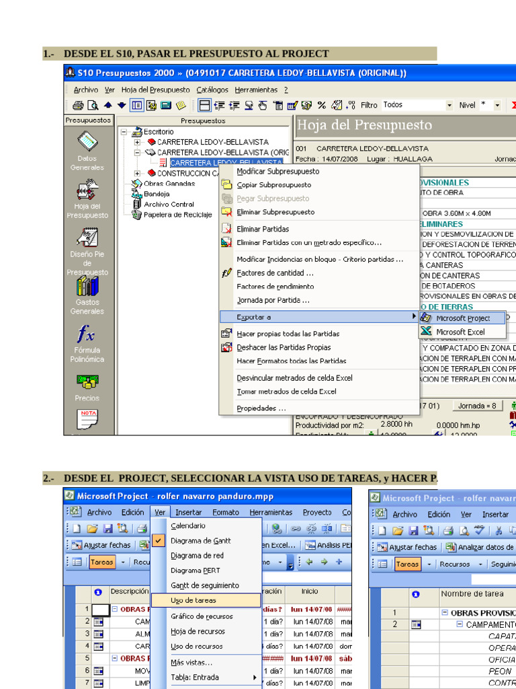Click the save icon in Microsoft Project toolbar
This screenshot has height=689, width=516.
pos(107,529)
